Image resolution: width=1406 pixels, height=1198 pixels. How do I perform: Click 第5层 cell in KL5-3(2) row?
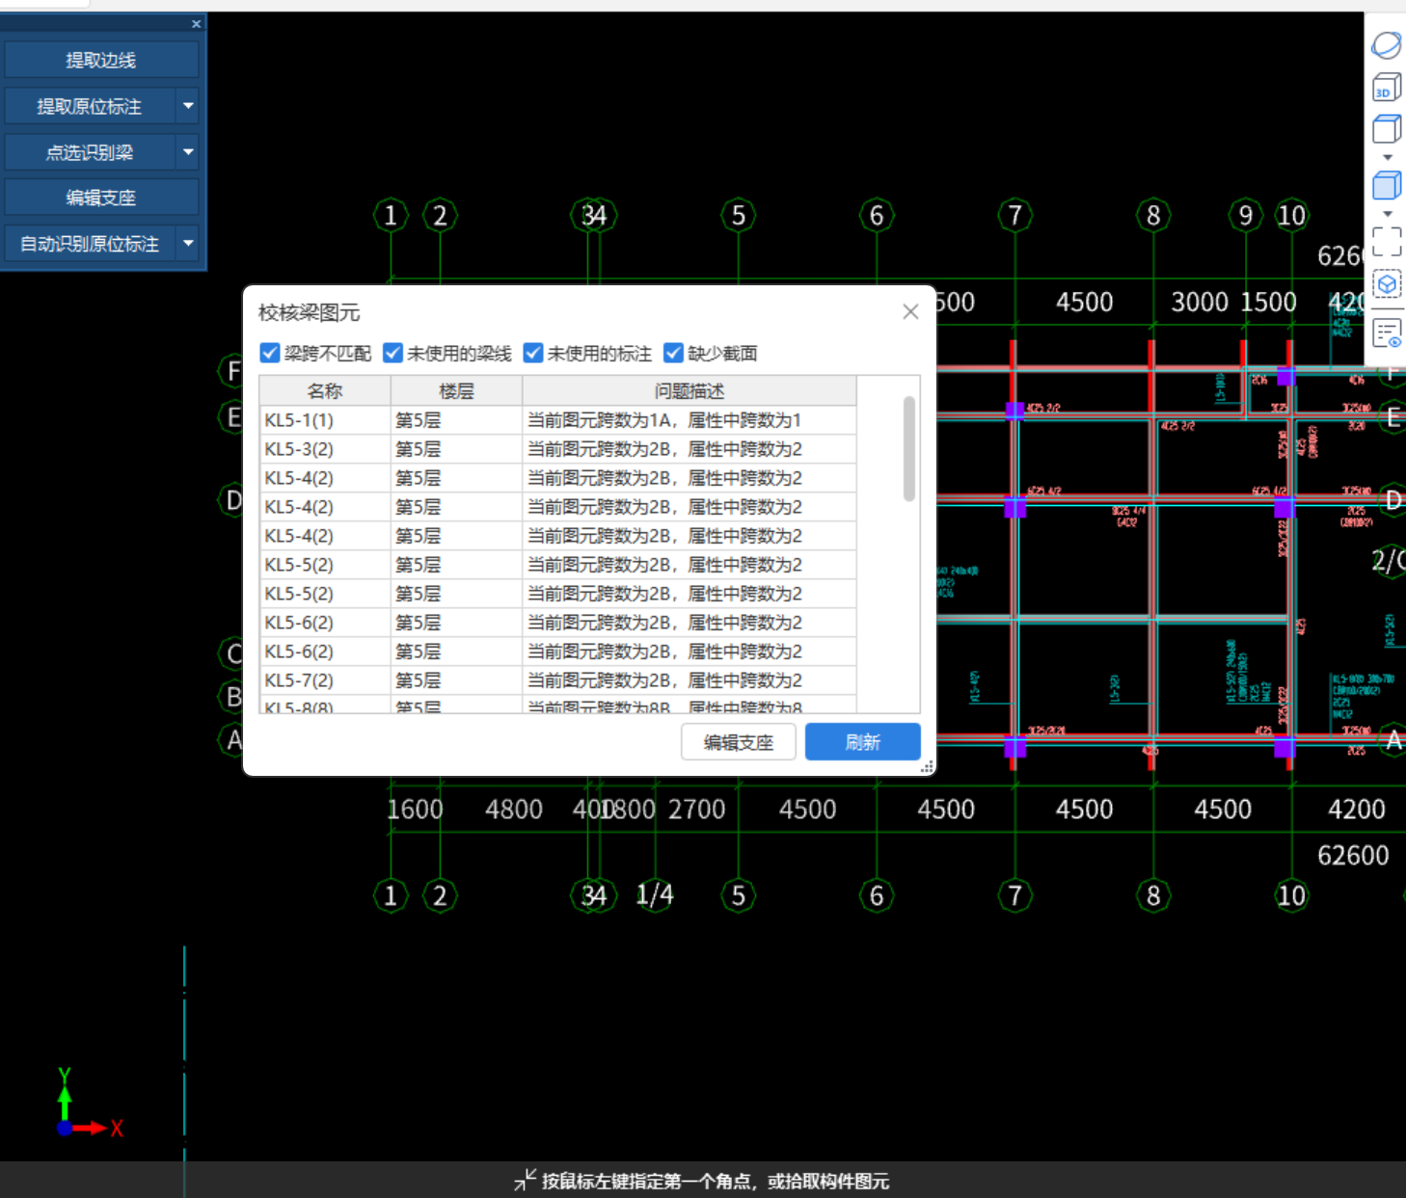456,449
